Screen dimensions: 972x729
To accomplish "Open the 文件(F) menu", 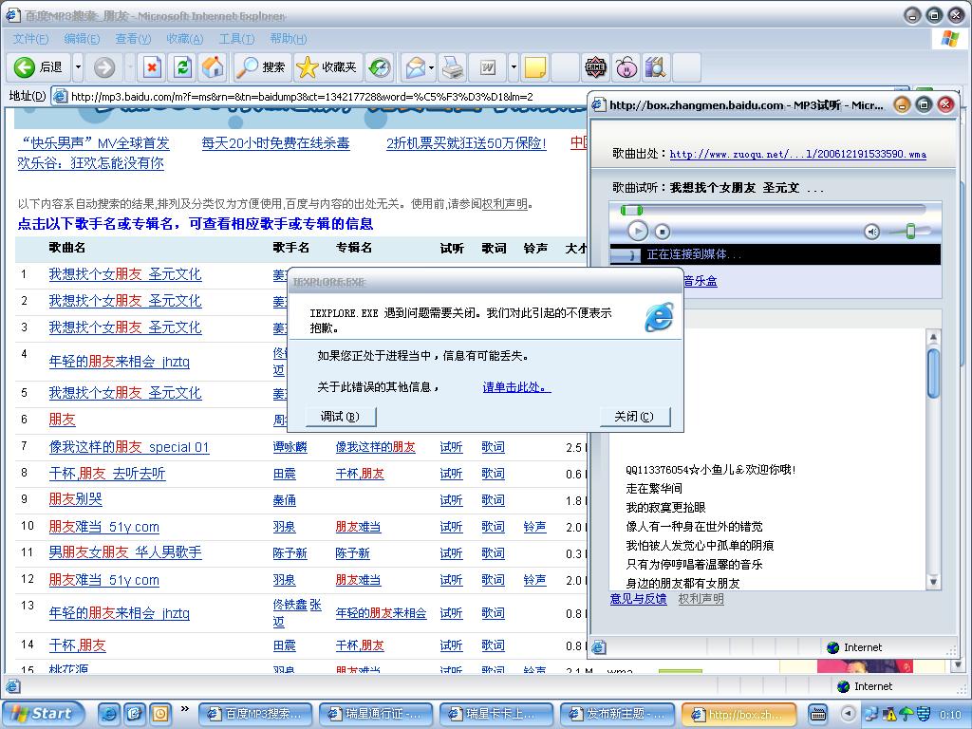I will tap(30, 39).
